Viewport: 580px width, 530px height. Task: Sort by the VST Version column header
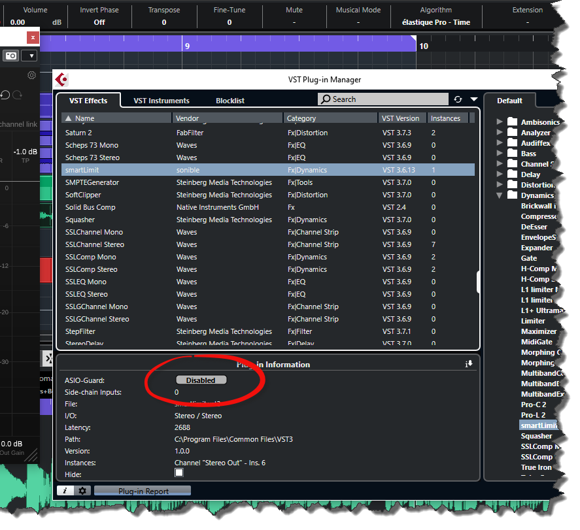(402, 118)
